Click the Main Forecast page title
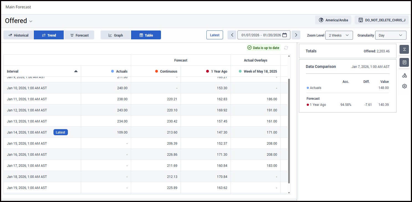 (x=18, y=7)
